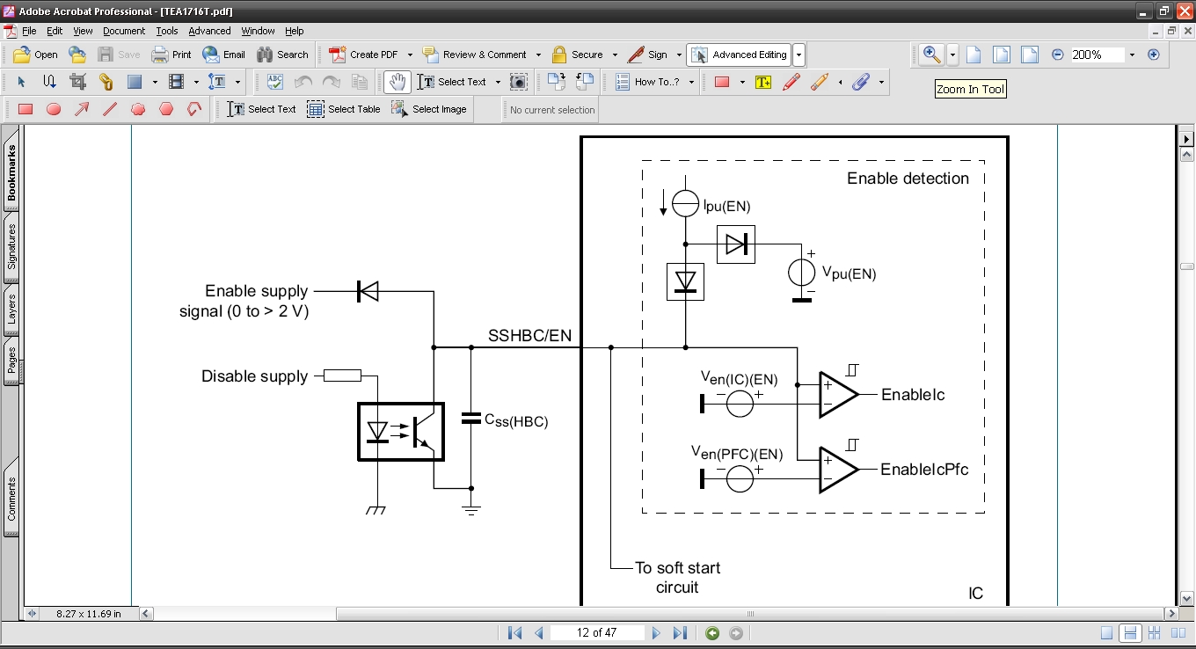
Task: Open the zoom percentage dropdown
Action: 1132,55
